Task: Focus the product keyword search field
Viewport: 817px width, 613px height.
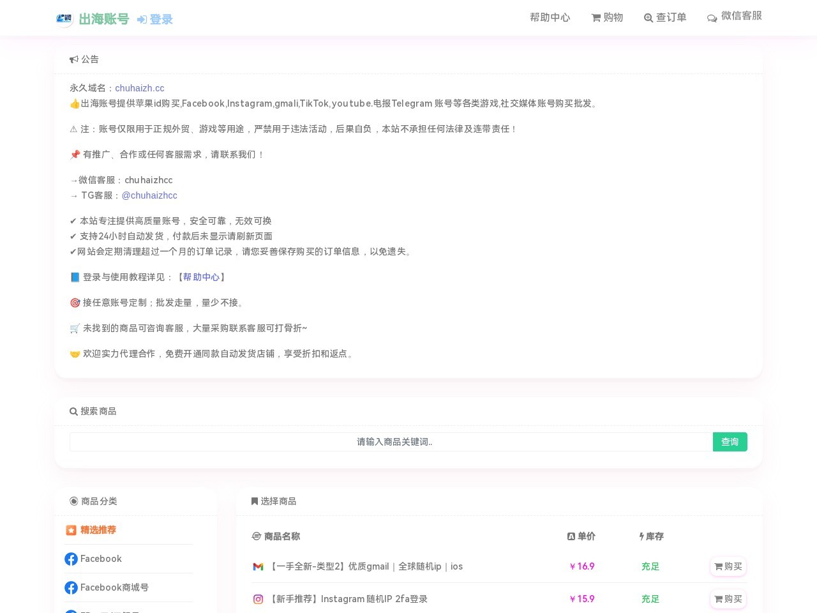Action: point(391,442)
